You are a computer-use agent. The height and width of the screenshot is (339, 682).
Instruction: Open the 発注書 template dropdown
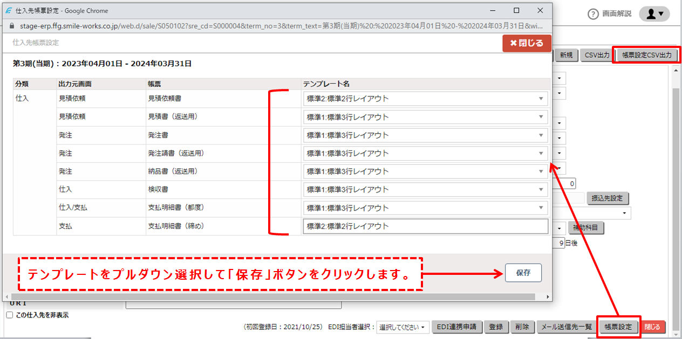(542, 135)
